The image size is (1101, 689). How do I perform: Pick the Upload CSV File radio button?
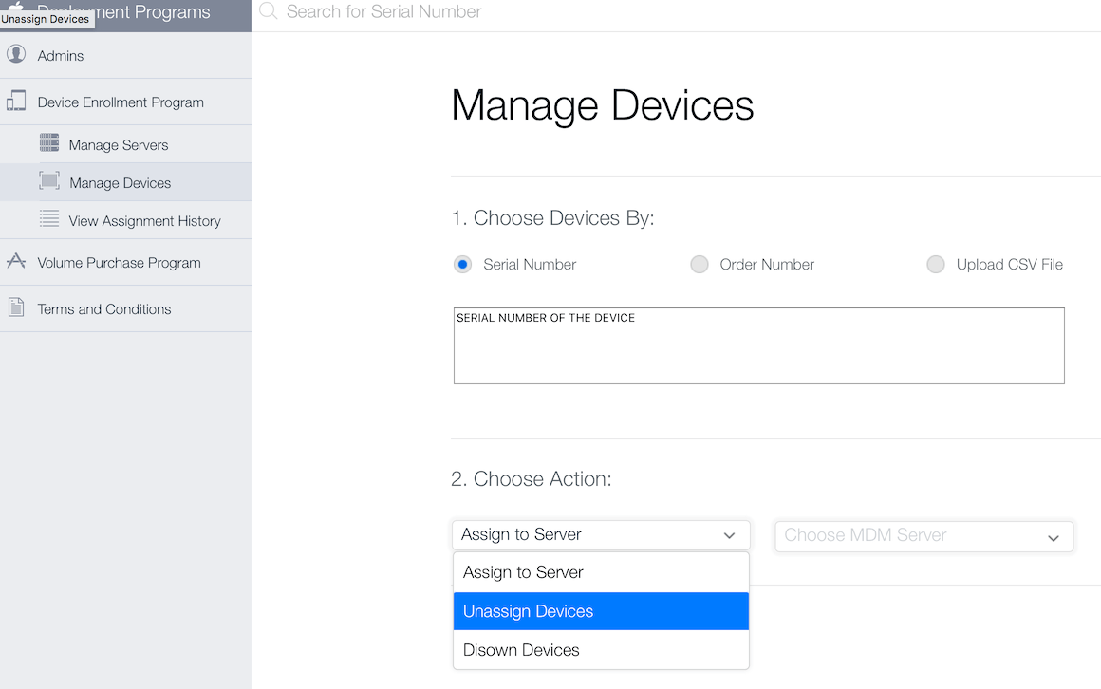(936, 265)
